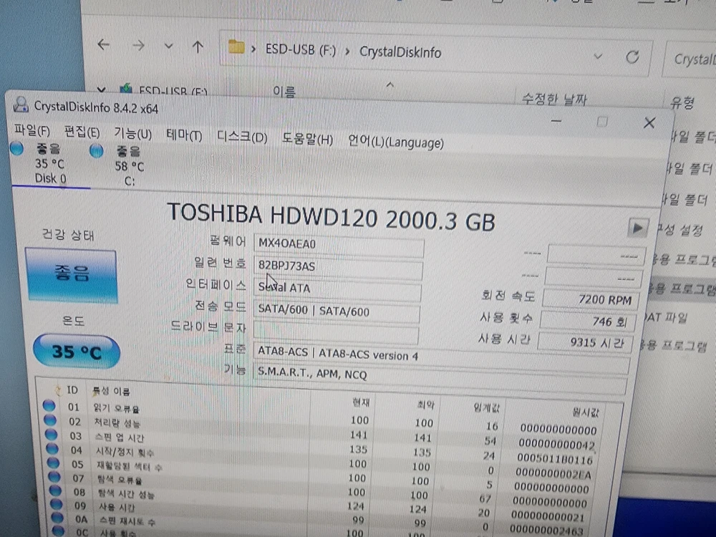Open recent locations dropdown in Explorer

point(169,46)
